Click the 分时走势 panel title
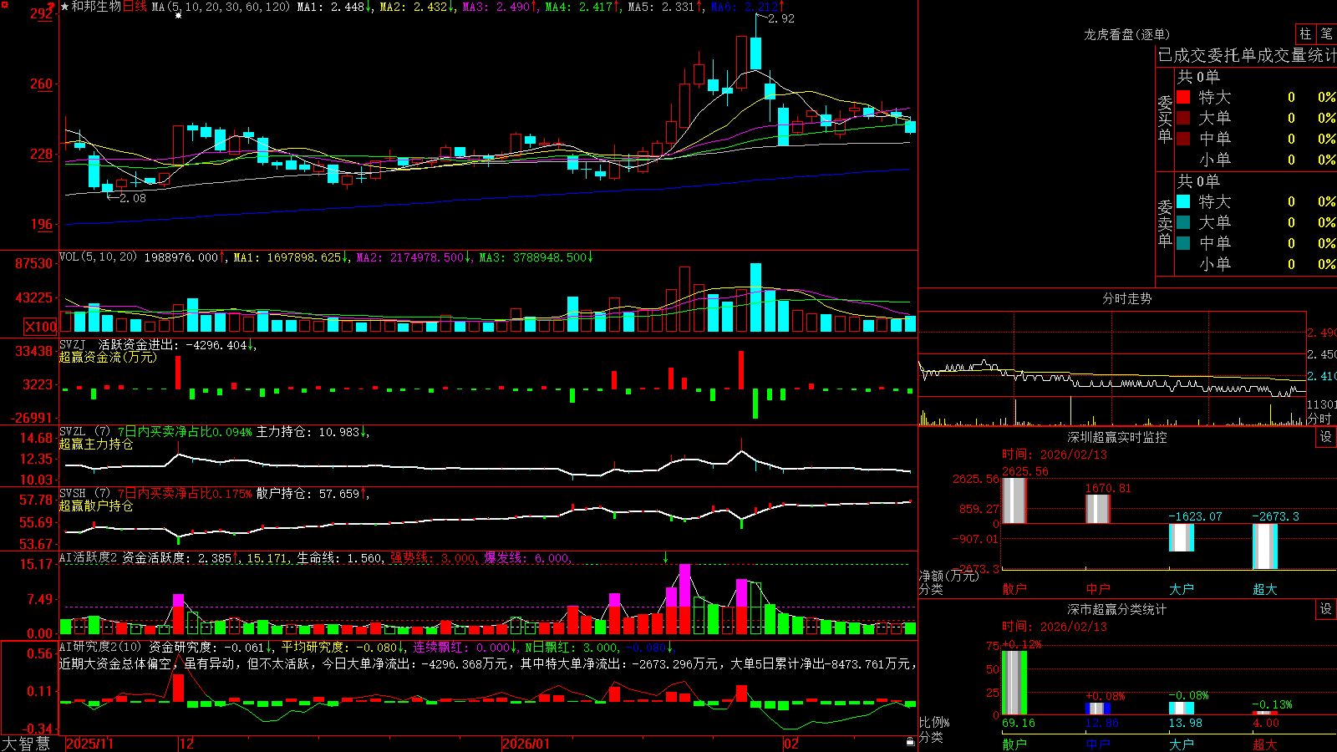The image size is (1337, 752). [x=1126, y=298]
